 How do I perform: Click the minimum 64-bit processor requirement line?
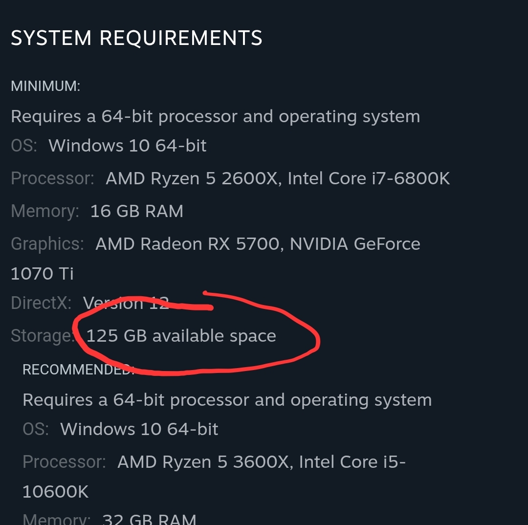pyautogui.click(x=216, y=117)
